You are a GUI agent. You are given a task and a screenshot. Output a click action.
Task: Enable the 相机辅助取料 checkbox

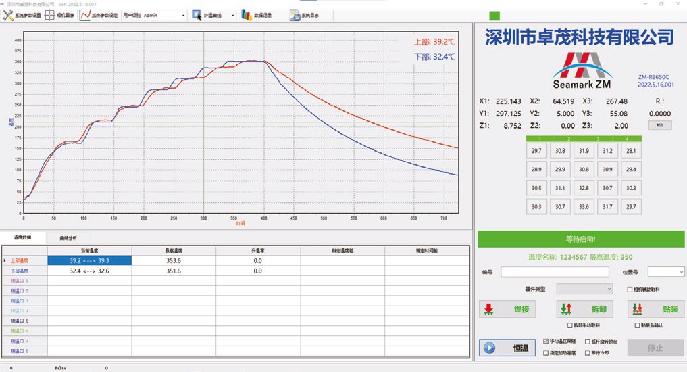630,289
